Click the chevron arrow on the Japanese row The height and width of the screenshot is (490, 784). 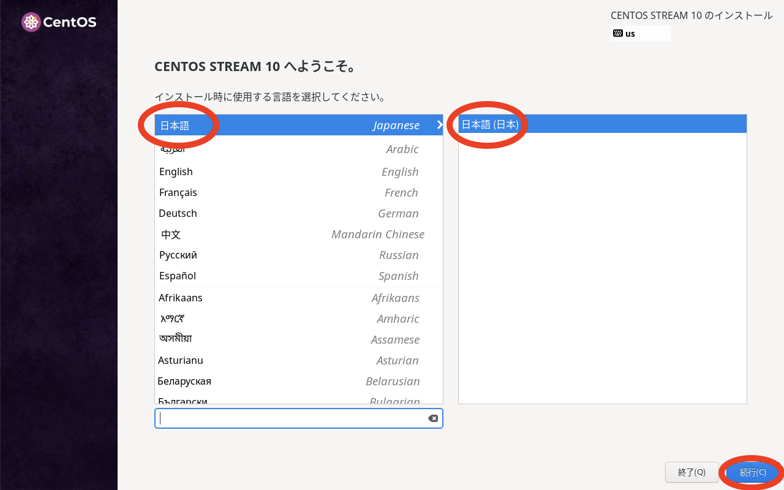point(439,125)
